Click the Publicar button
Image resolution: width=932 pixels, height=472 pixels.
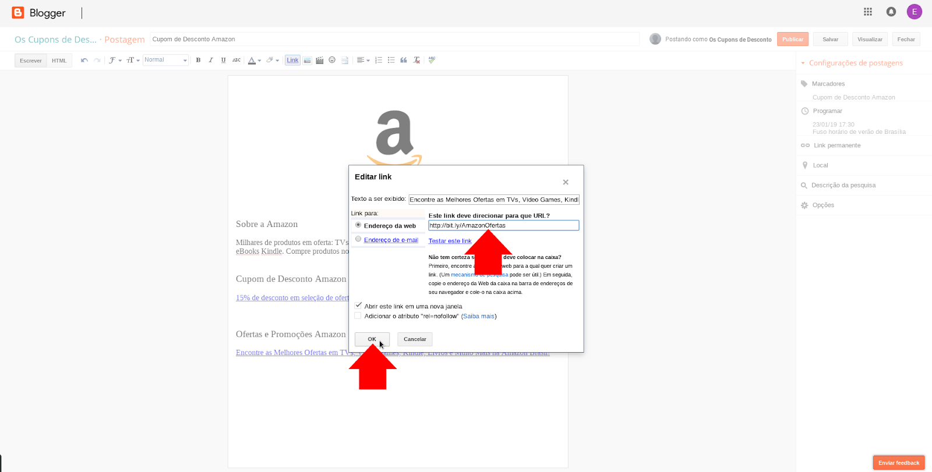coord(793,39)
